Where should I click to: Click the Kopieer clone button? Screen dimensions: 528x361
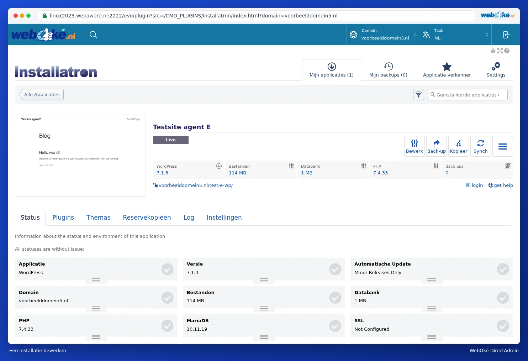pos(459,146)
